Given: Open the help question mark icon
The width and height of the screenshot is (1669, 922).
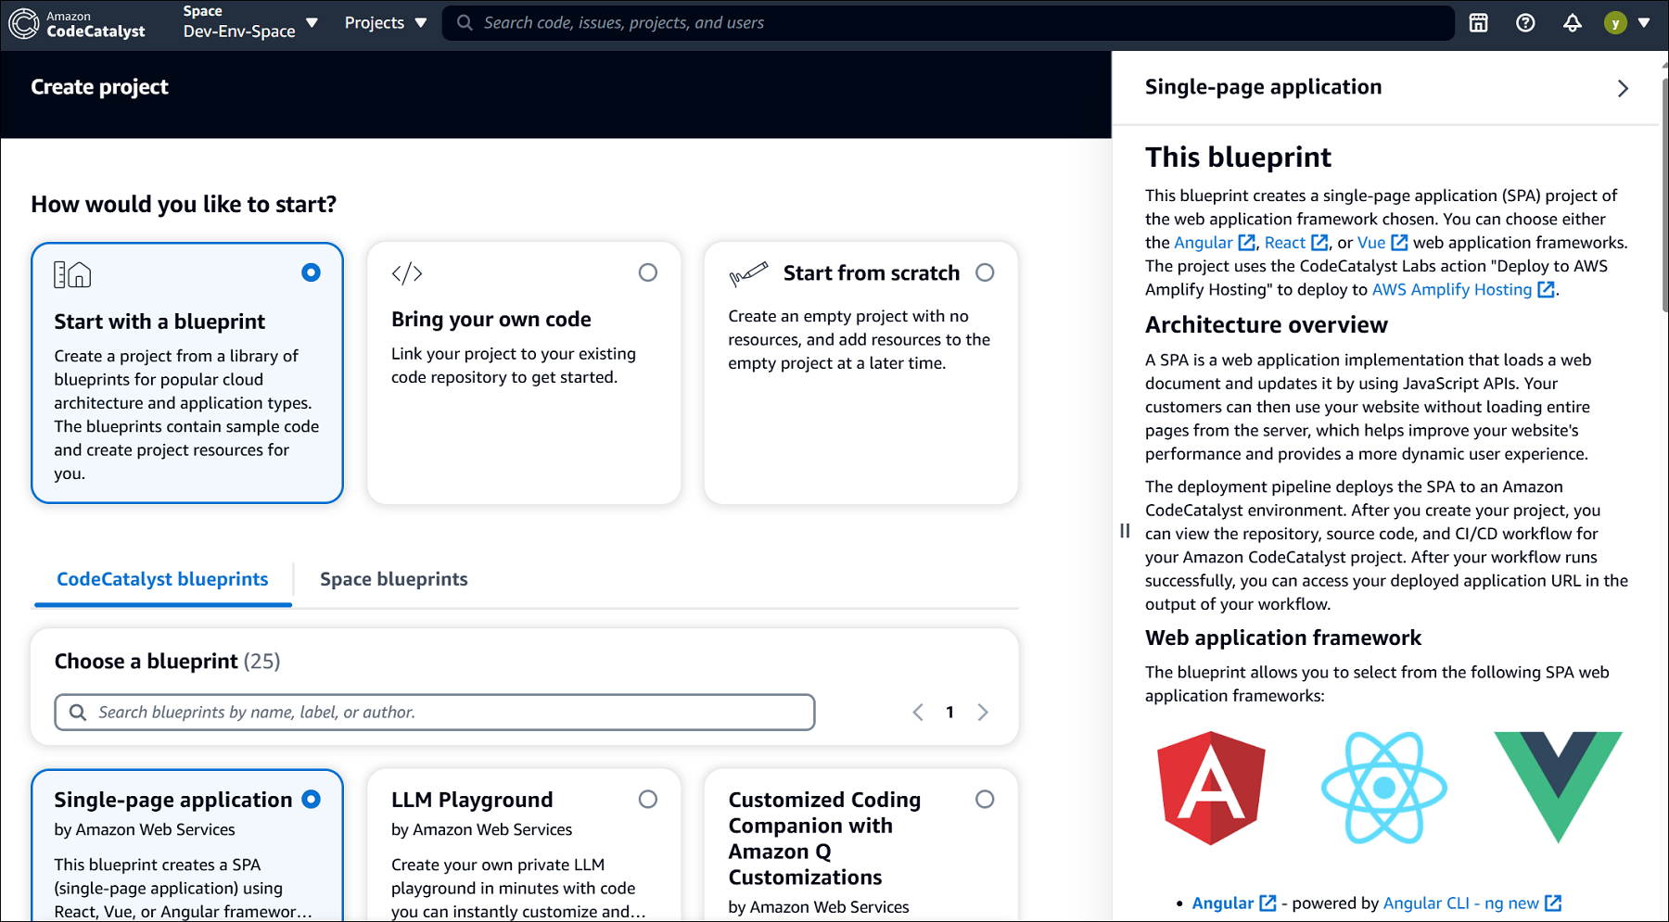Looking at the screenshot, I should (x=1525, y=23).
